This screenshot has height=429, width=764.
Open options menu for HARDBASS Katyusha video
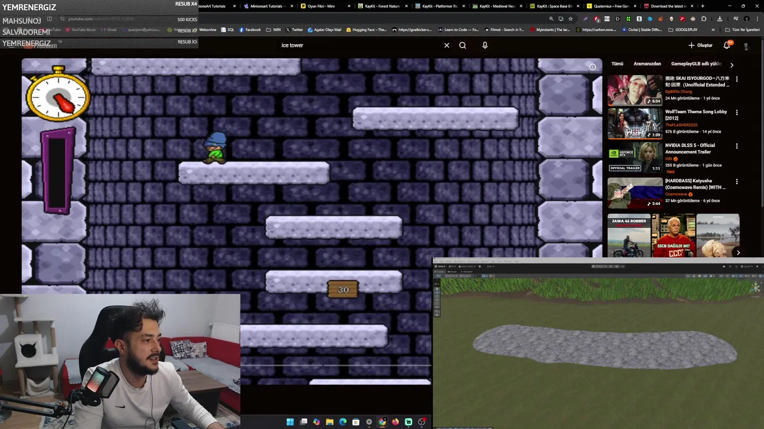tap(737, 181)
